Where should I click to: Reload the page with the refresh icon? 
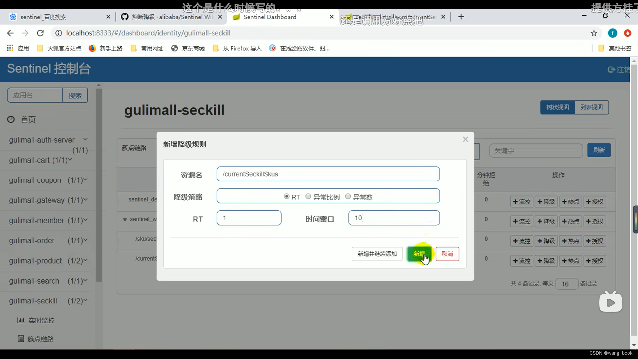tap(40, 33)
